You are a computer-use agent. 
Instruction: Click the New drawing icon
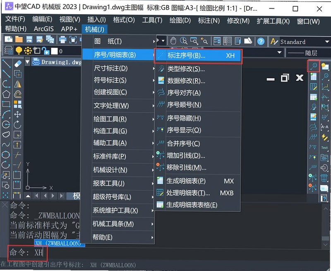coord(8,39)
